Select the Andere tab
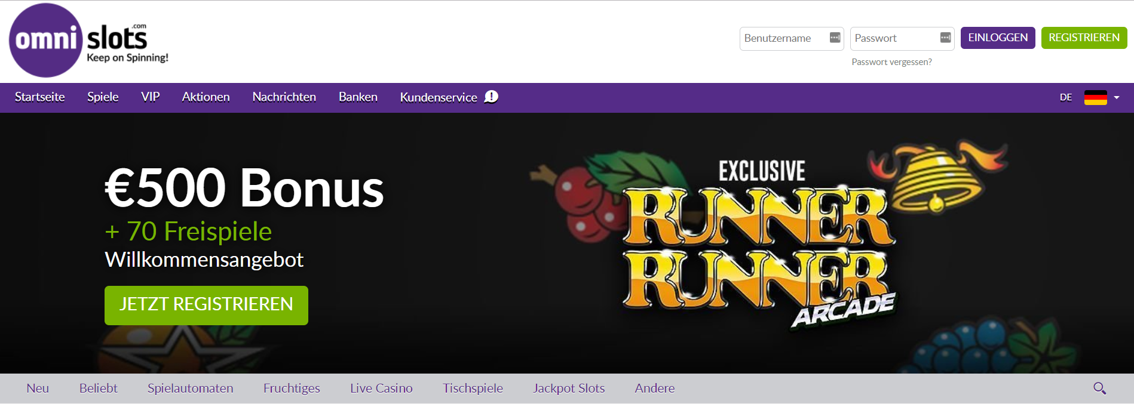This screenshot has height=404, width=1134. point(655,388)
